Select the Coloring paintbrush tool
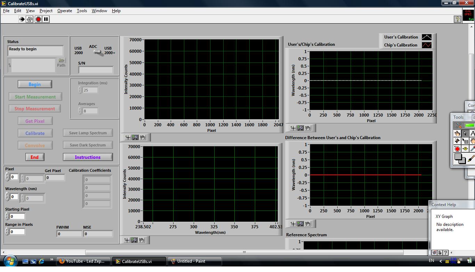 [471, 159]
